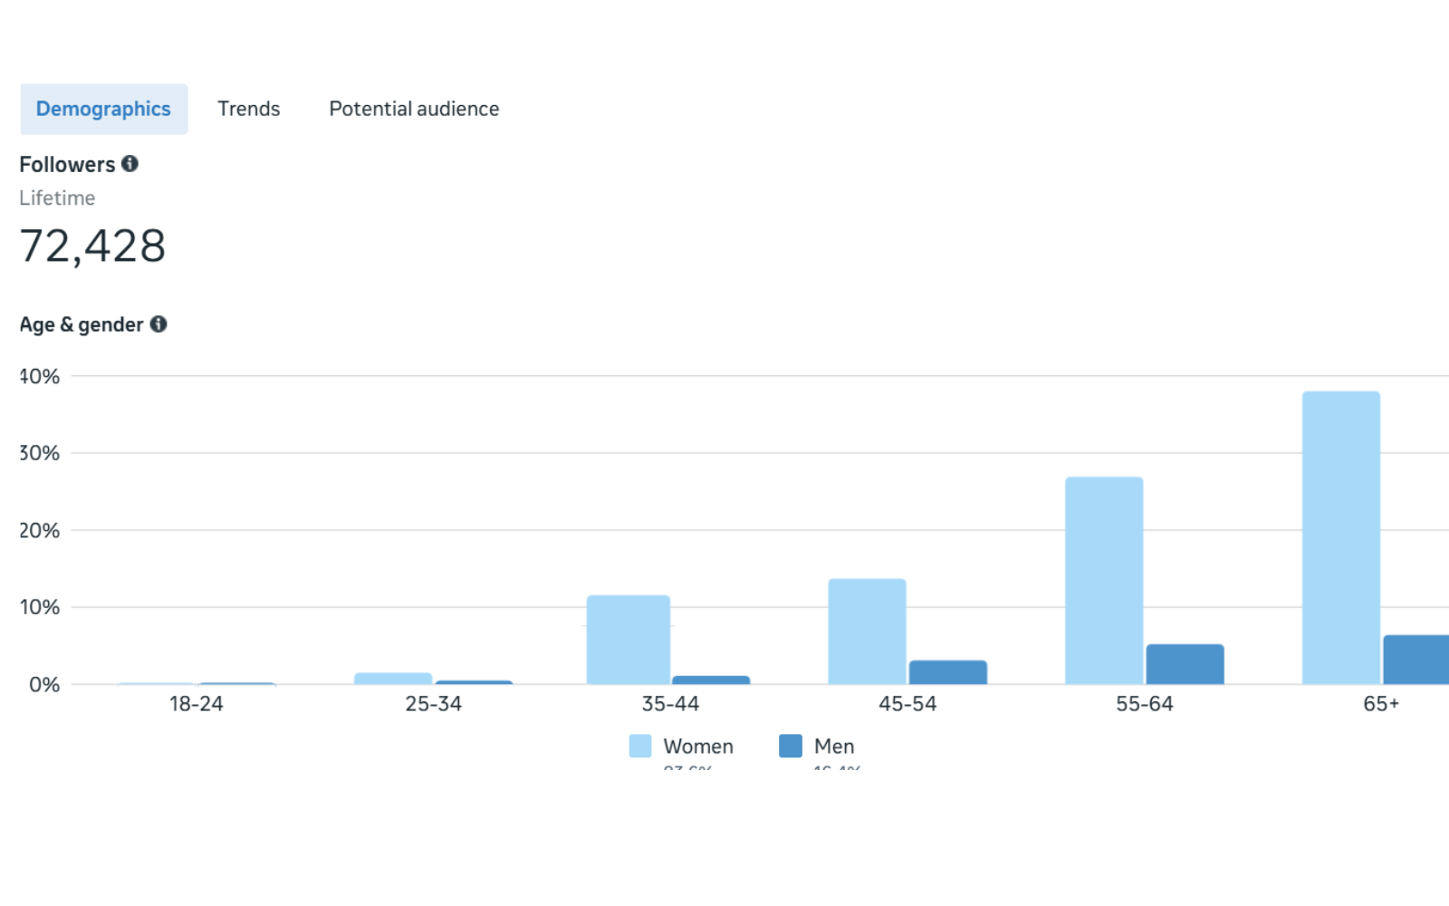Switch to the Demographics tab

pos(103,110)
